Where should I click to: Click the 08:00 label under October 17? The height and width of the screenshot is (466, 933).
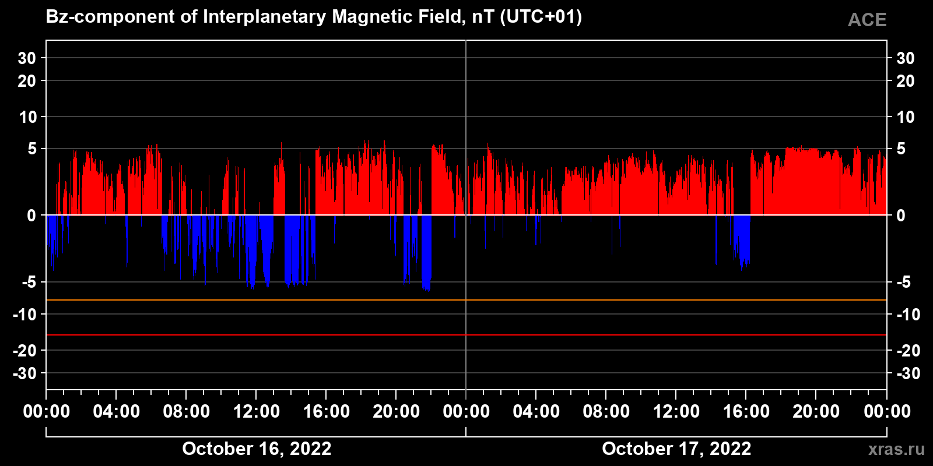606,412
